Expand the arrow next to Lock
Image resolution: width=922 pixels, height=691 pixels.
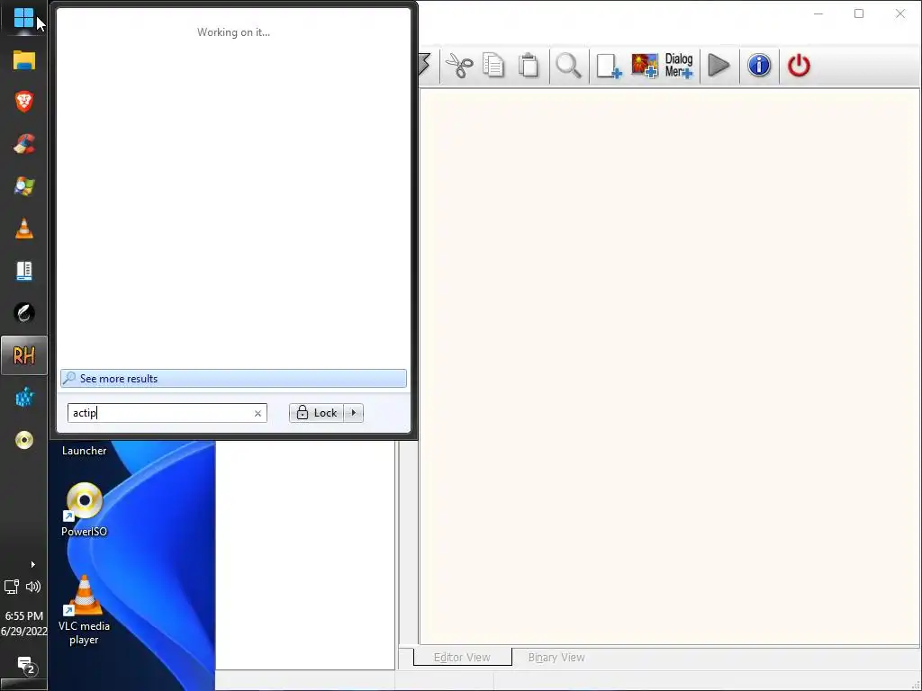[353, 412]
